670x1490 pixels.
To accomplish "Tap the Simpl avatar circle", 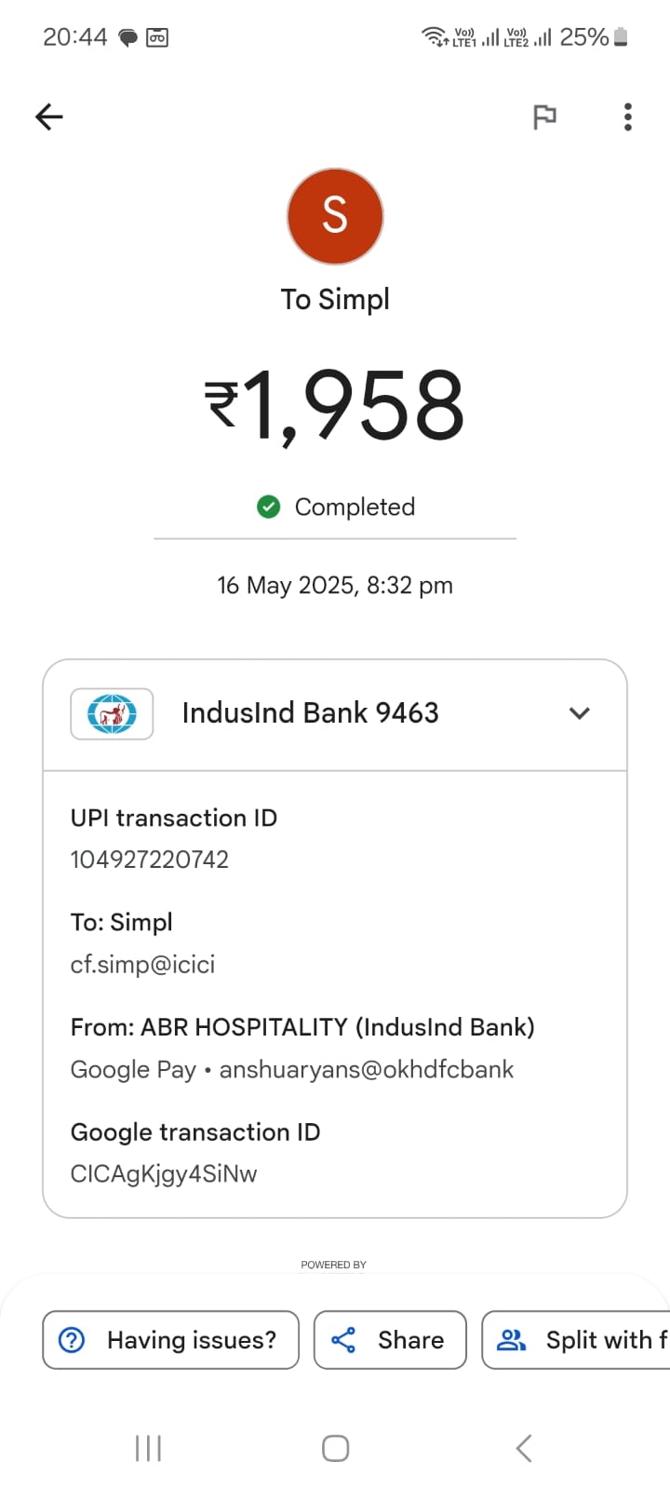I will [335, 216].
